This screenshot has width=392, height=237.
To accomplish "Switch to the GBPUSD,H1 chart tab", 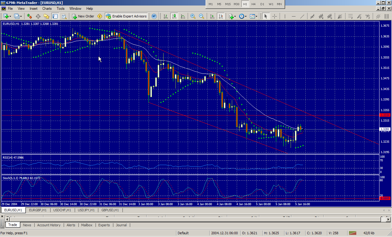I will point(110,210).
